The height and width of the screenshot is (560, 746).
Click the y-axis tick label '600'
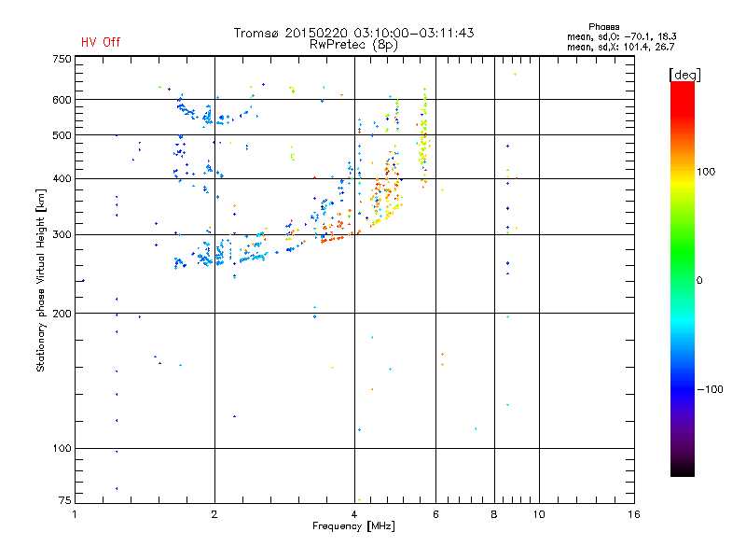pyautogui.click(x=62, y=100)
